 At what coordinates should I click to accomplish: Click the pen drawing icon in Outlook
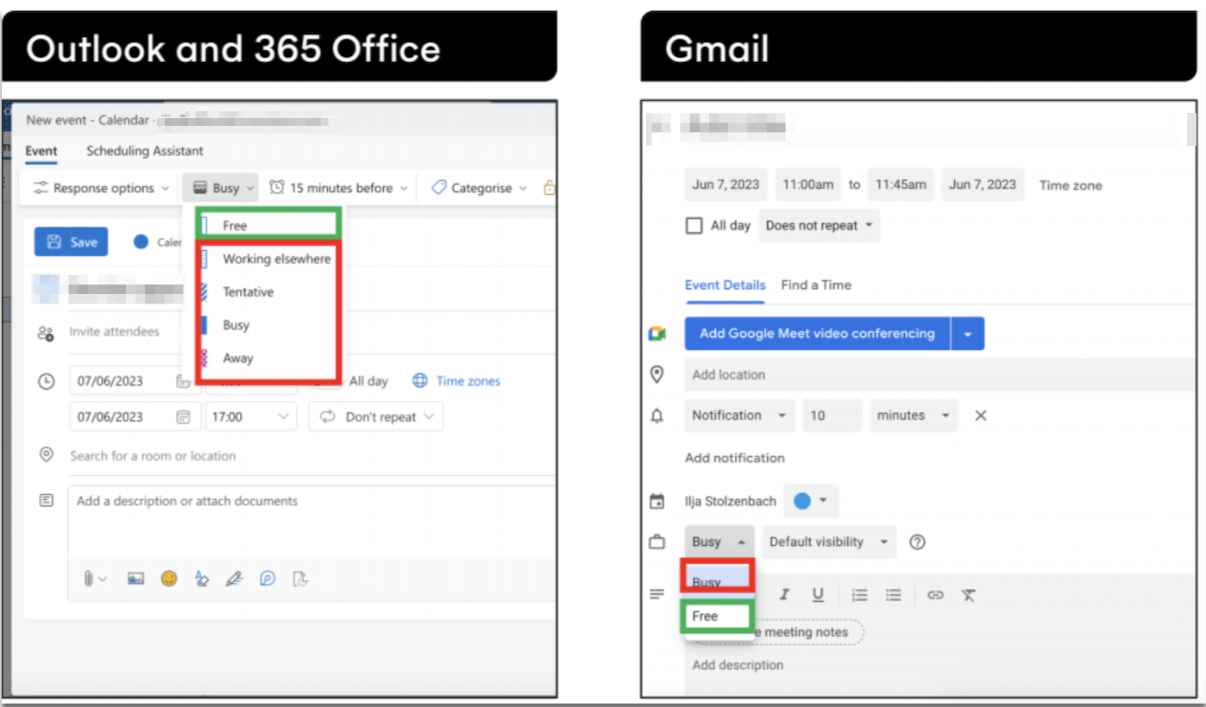click(234, 579)
